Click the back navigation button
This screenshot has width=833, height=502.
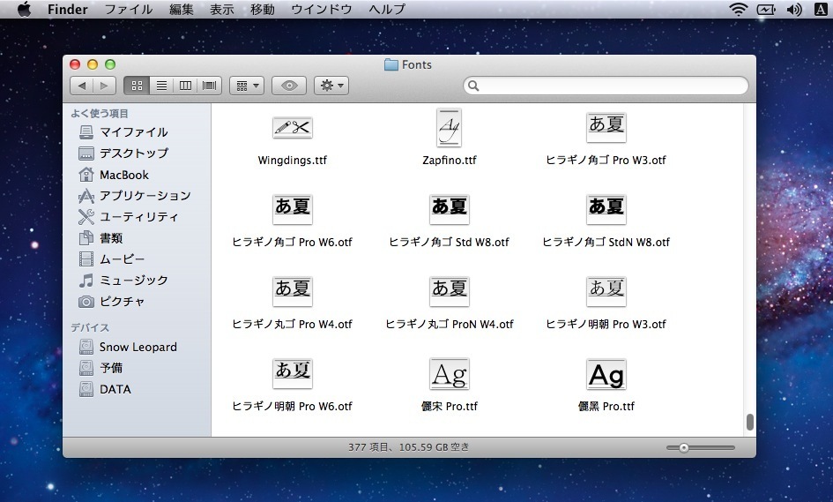pyautogui.click(x=82, y=86)
